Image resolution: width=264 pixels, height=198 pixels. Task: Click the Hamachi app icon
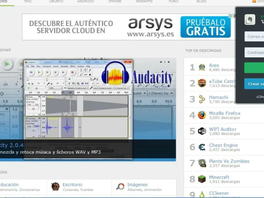pyautogui.click(x=202, y=99)
